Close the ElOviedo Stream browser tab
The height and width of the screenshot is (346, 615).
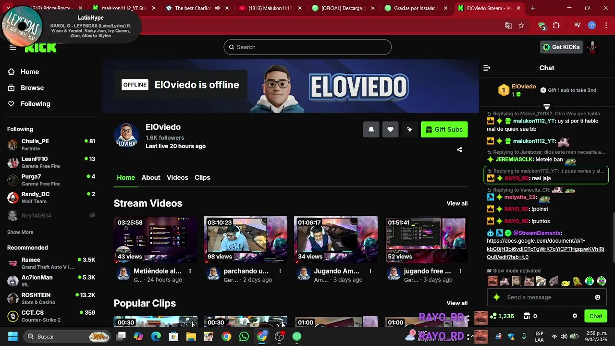(x=519, y=8)
